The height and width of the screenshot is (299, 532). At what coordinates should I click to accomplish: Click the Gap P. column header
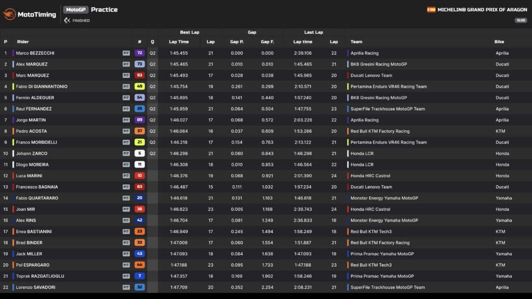(x=237, y=42)
